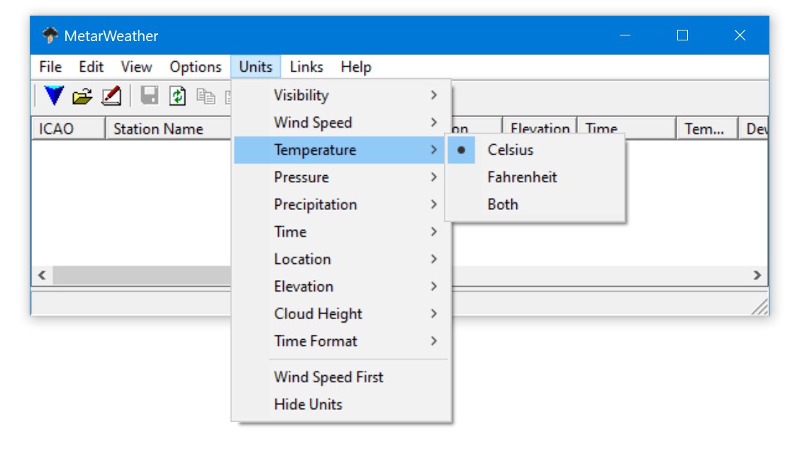Select the Celsius temperature option

[x=511, y=150]
